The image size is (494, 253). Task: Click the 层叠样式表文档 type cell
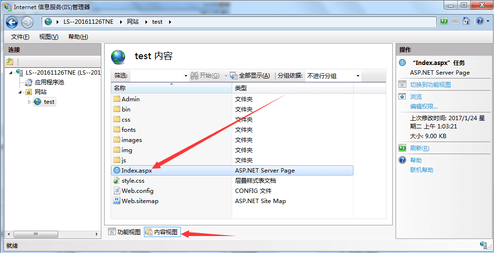click(255, 180)
